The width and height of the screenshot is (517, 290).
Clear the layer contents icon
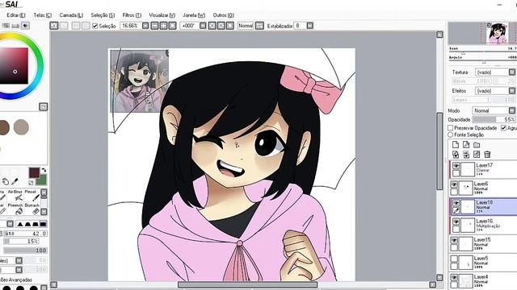(x=477, y=154)
